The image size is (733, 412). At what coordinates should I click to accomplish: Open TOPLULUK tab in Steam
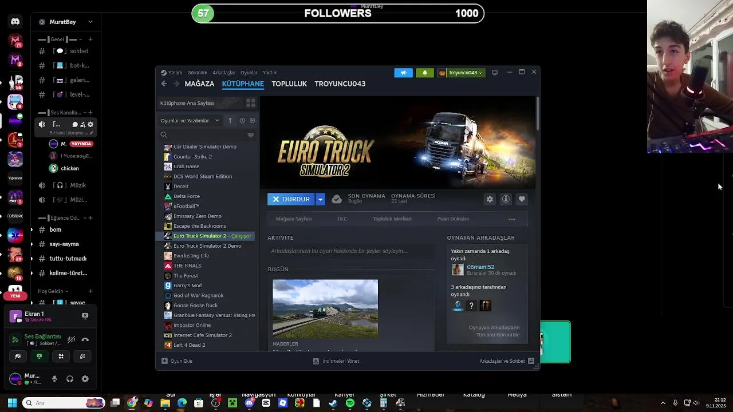(289, 84)
